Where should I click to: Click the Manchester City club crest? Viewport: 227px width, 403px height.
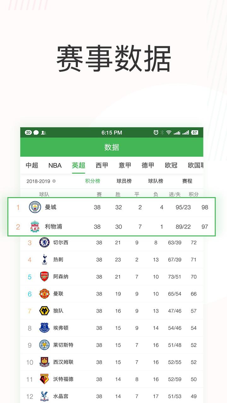(35, 207)
